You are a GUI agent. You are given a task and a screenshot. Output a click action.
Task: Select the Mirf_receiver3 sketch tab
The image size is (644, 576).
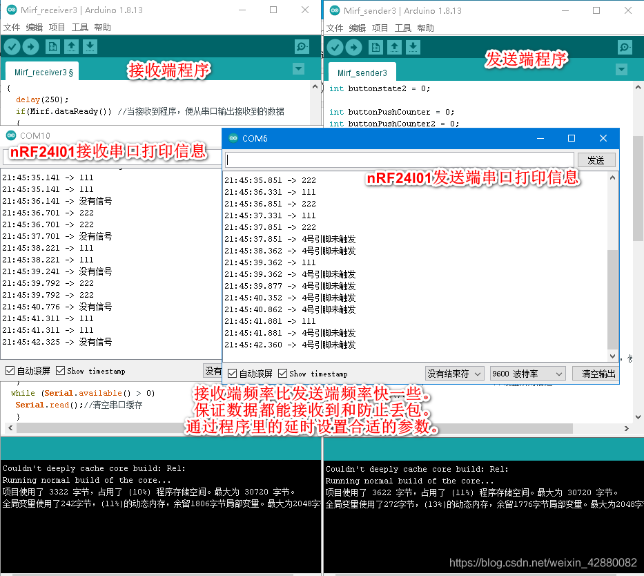tap(42, 71)
